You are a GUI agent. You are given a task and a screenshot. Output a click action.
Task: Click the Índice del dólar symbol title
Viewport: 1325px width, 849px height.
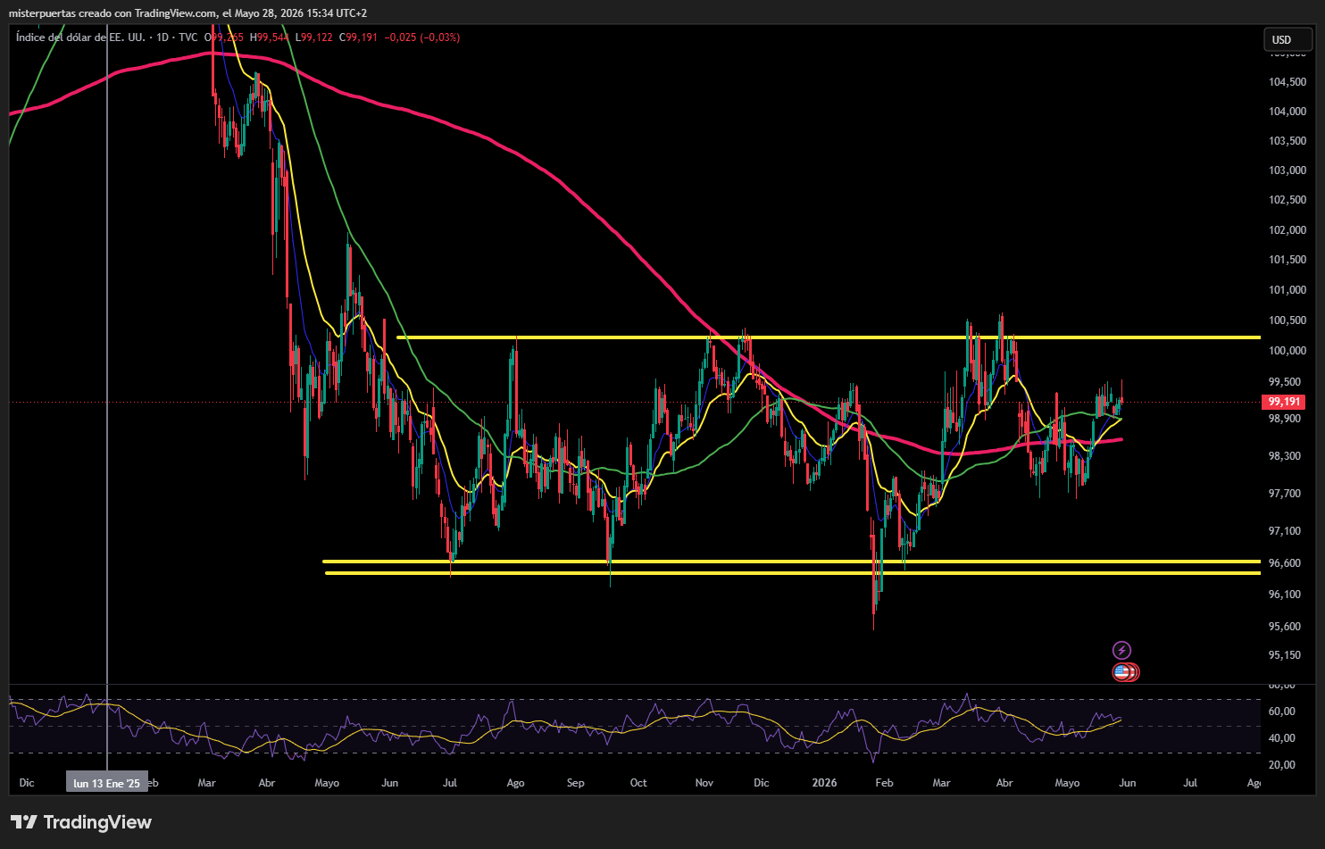(80, 37)
